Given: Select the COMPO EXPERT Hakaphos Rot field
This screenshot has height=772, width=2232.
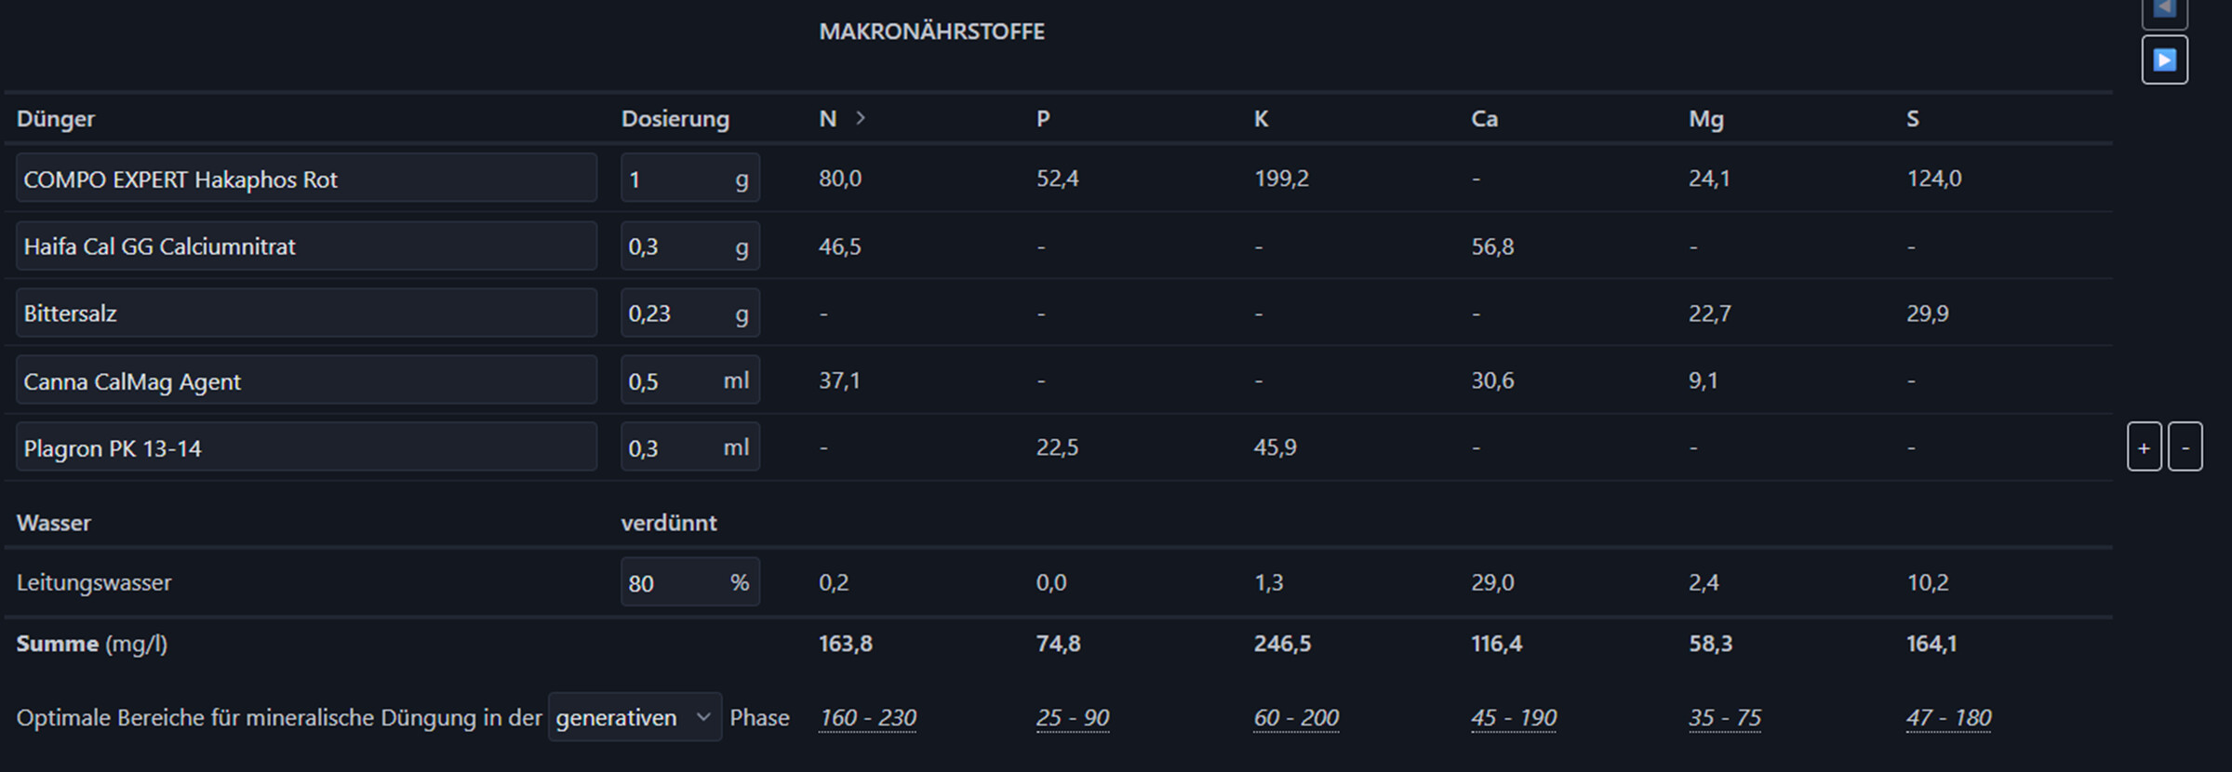Looking at the screenshot, I should pos(306,179).
